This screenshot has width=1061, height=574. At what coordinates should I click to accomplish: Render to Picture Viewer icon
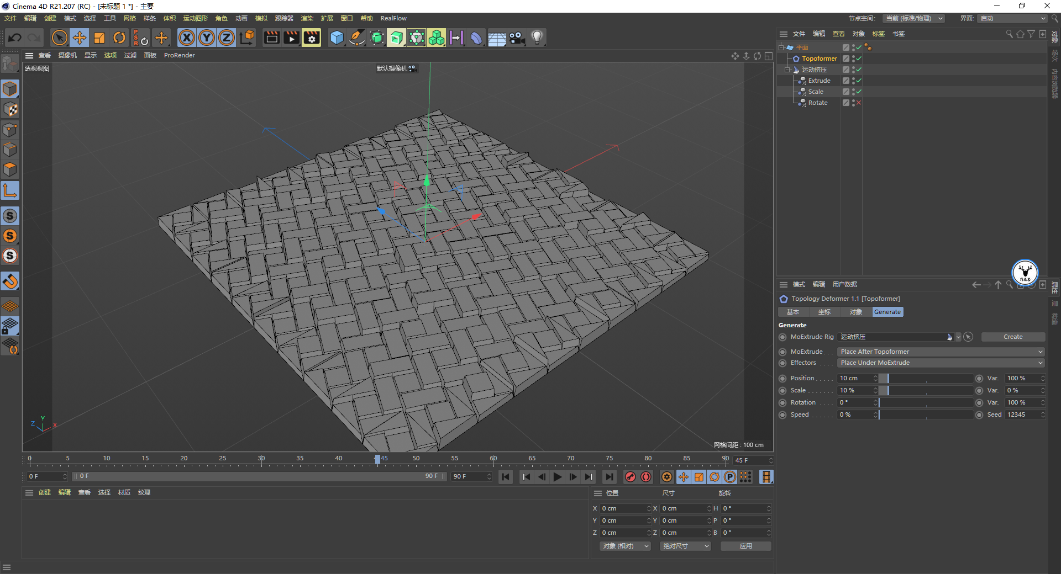pos(291,38)
